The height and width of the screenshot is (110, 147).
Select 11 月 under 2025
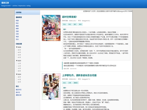[x=19, y=66]
